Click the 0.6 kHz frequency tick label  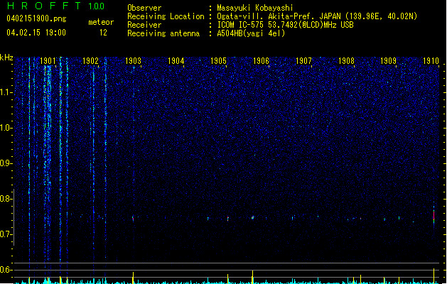click(6, 270)
